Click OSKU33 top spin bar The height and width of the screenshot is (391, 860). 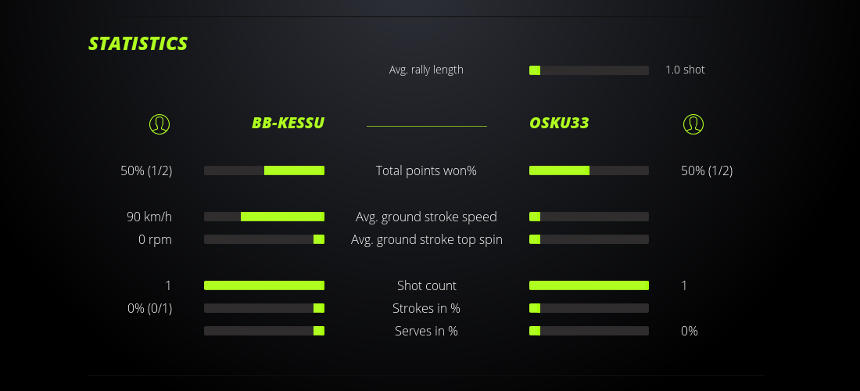pyautogui.click(x=589, y=239)
